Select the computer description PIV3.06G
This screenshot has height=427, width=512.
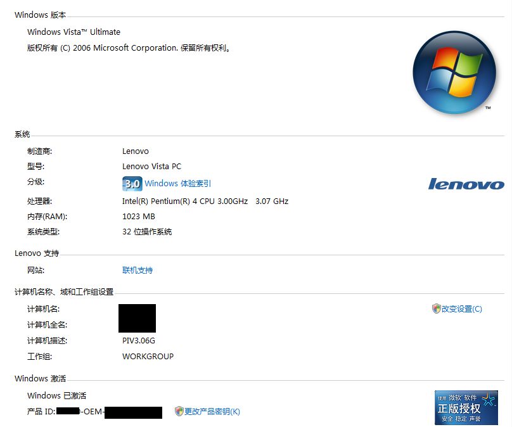pos(139,341)
